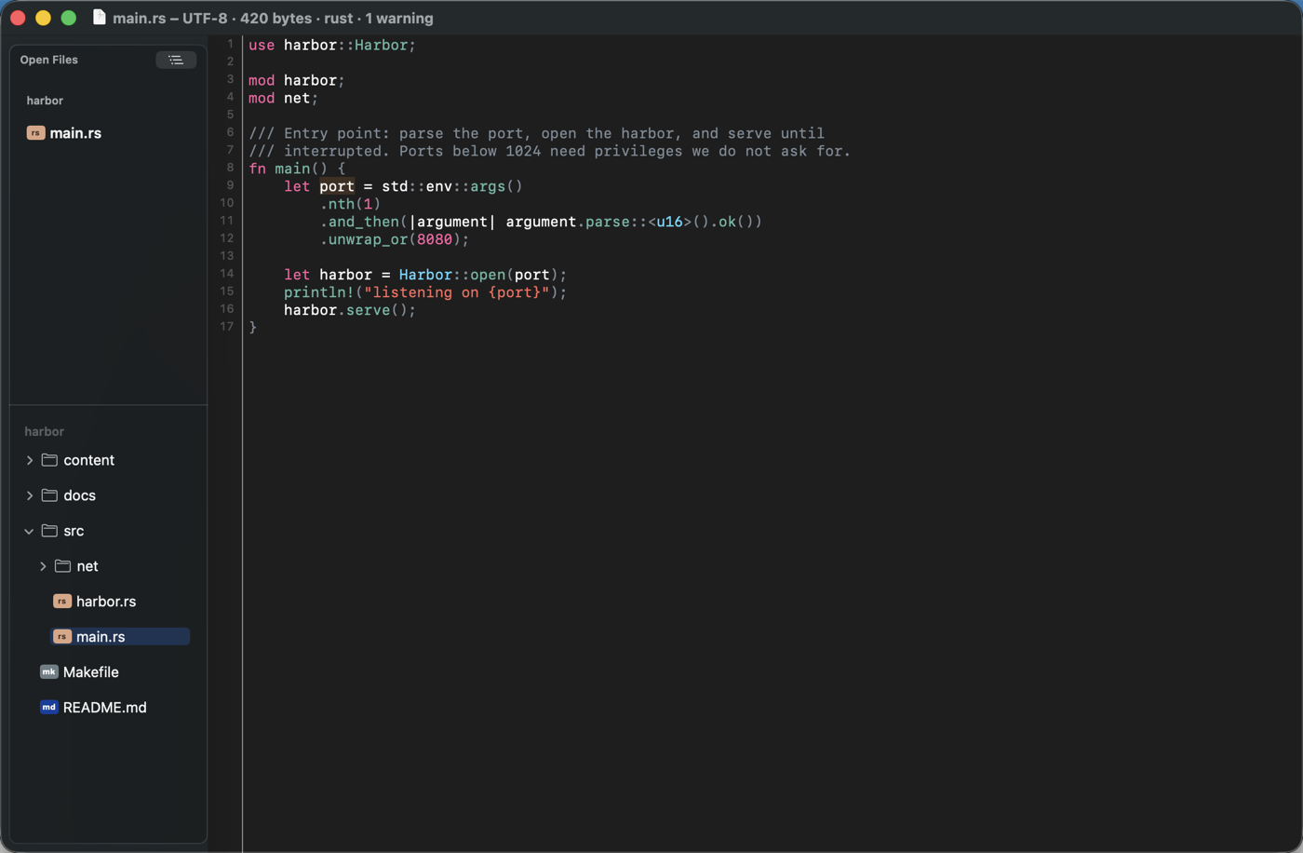The height and width of the screenshot is (853, 1303).
Task: Click 'harbor.serve();' on line 16
Action: click(350, 310)
